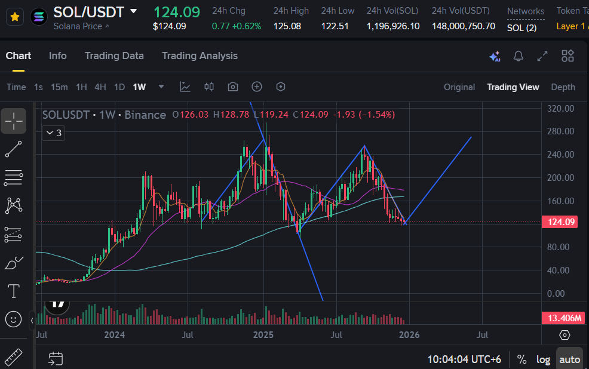Collapse the drawing toolbar side arrow
The height and width of the screenshot is (369, 589).
click(32, 320)
